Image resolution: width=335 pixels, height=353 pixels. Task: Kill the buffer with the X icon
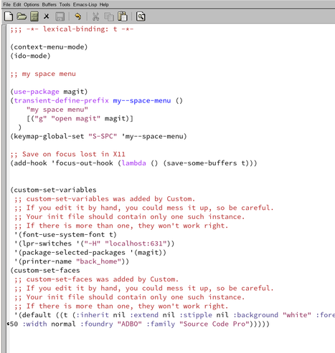coord(47,16)
